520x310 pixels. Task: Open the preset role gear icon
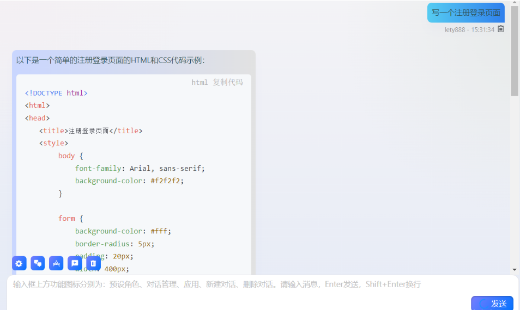[19, 264]
